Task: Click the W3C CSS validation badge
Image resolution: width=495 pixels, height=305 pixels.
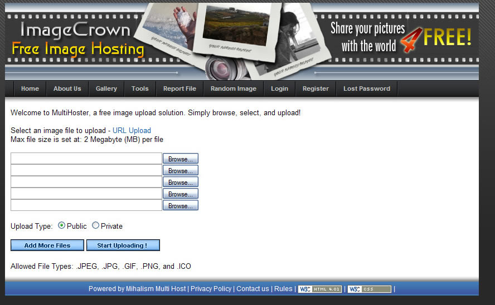Action: 370,289
